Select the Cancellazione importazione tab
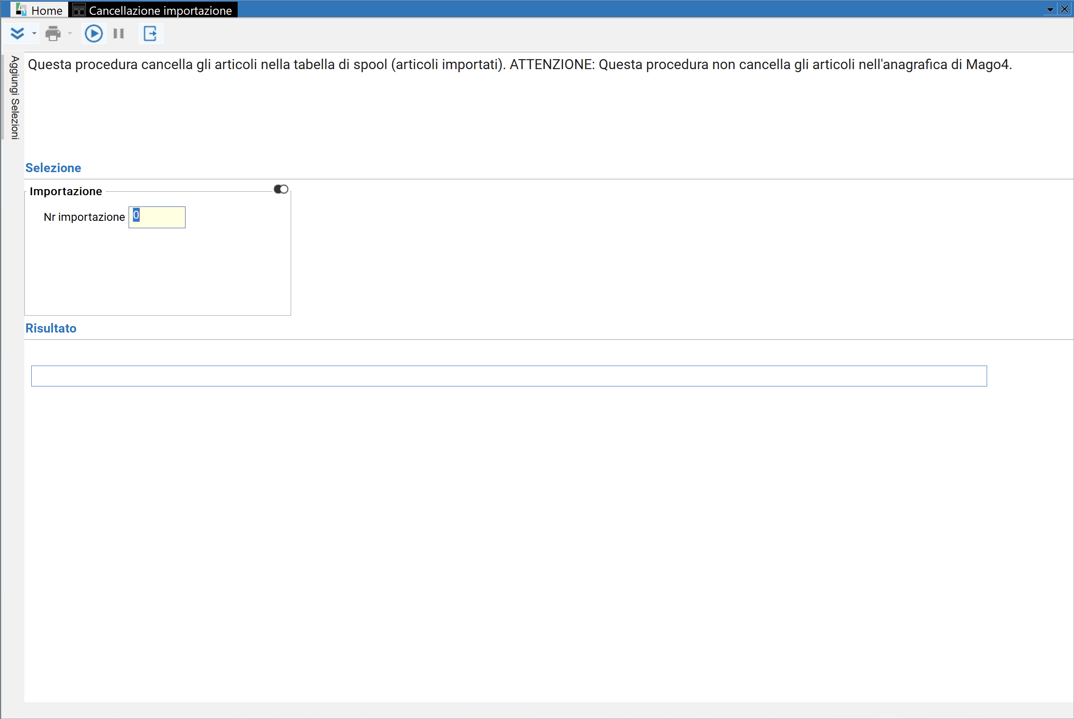1074x719 pixels. click(153, 10)
